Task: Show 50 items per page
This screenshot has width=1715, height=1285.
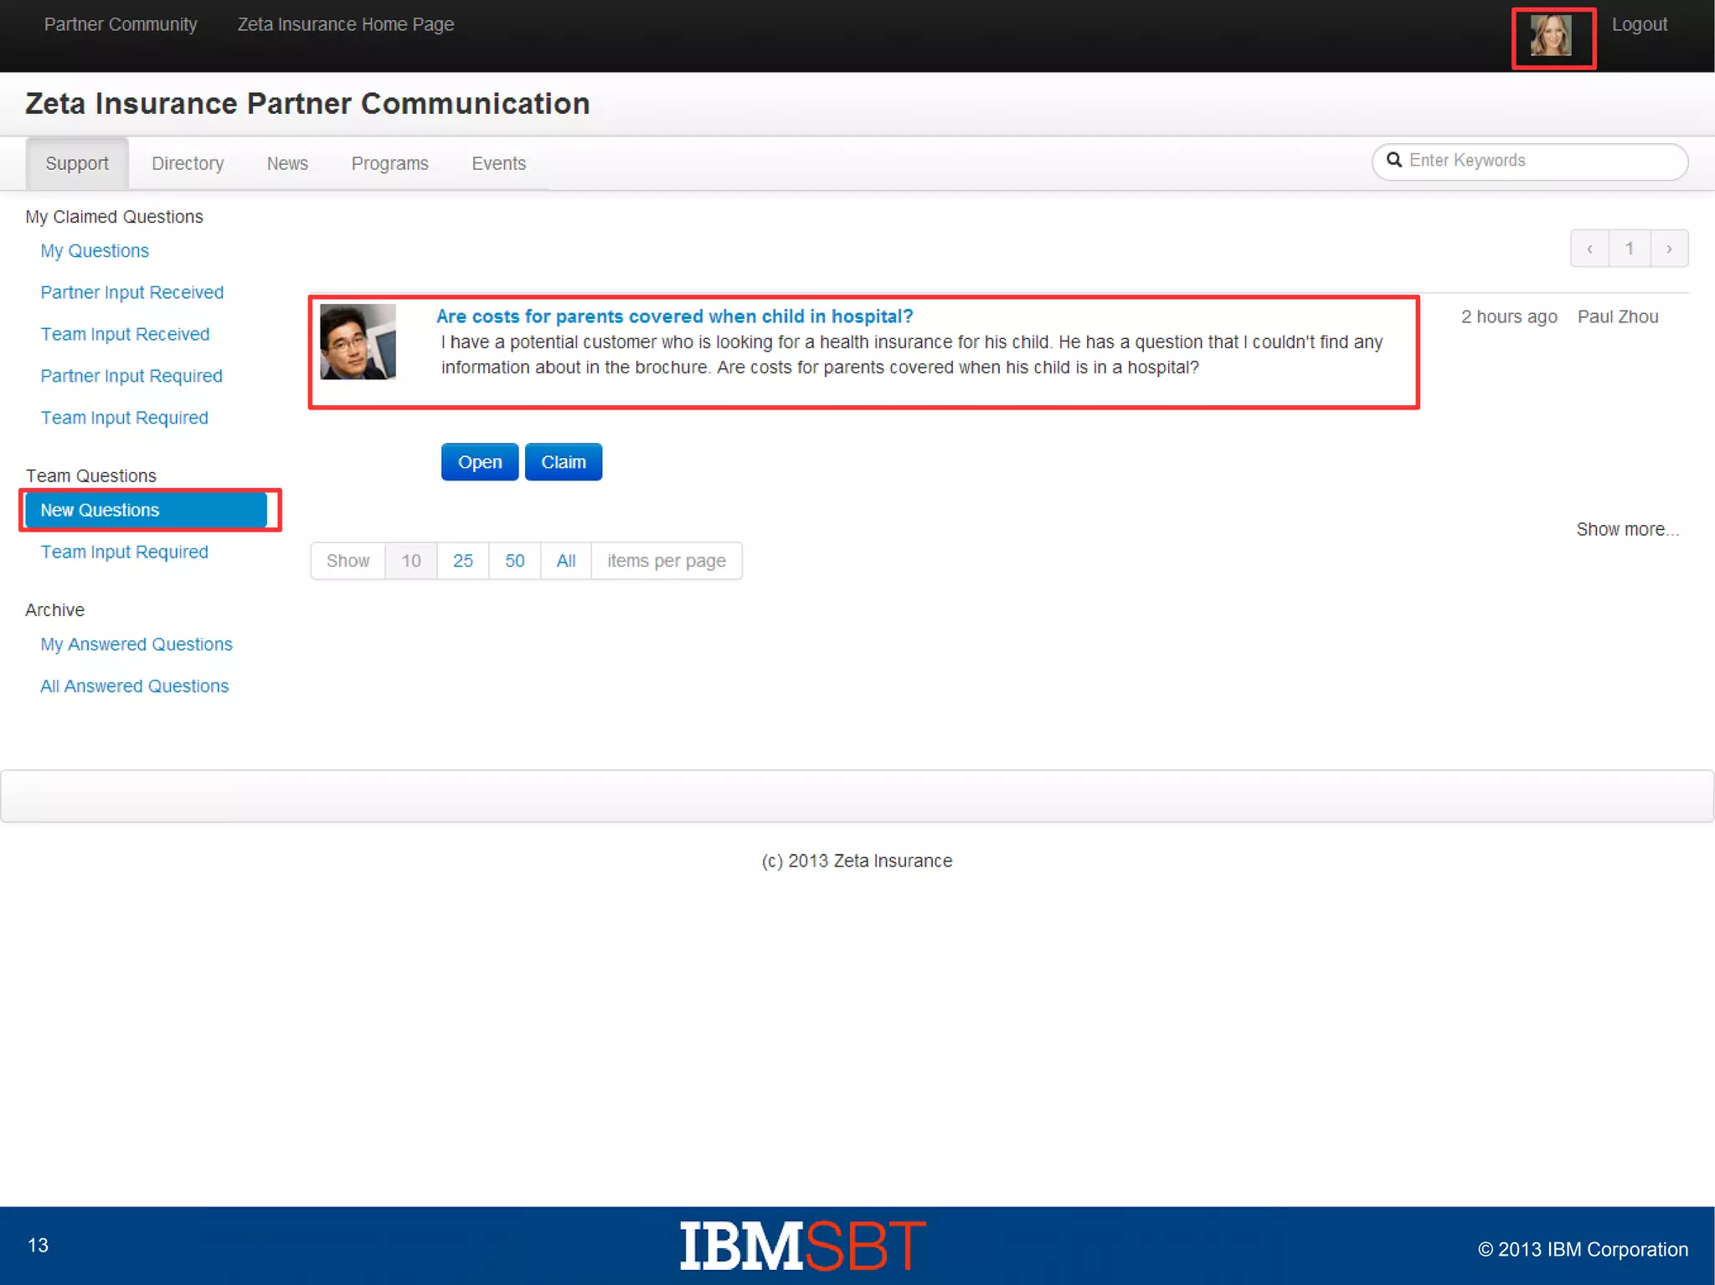Action: (515, 561)
